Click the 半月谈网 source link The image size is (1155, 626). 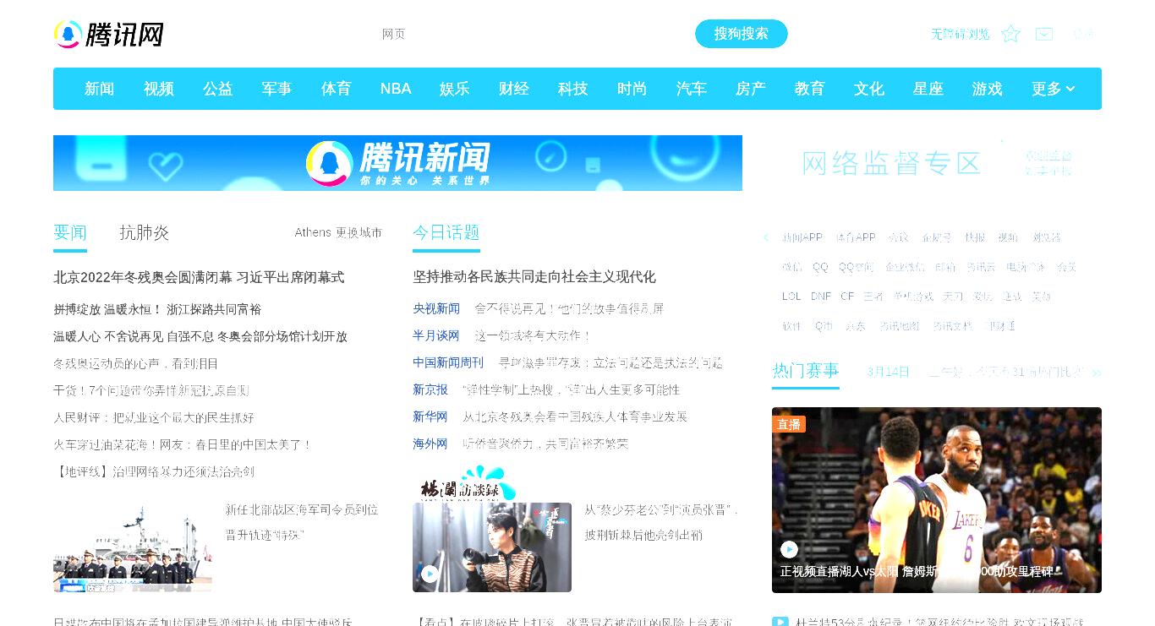436,336
